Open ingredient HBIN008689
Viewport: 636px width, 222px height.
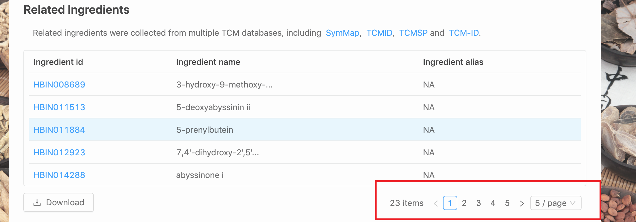59,85
